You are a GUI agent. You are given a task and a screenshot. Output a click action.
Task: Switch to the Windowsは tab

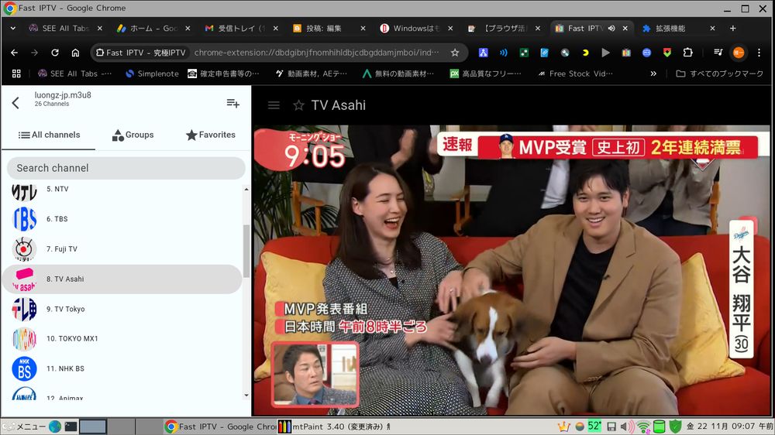pos(416,28)
